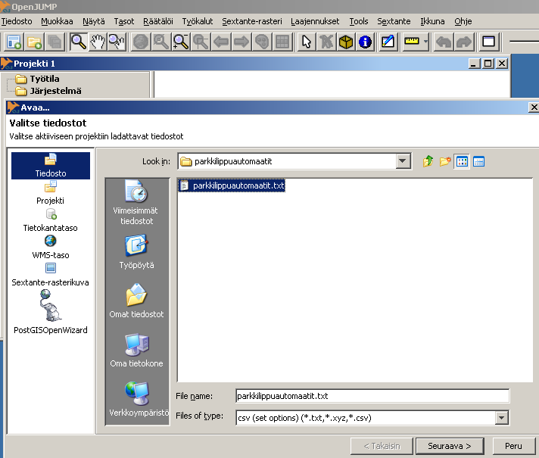Select the Measure ruler tool

(x=412, y=42)
